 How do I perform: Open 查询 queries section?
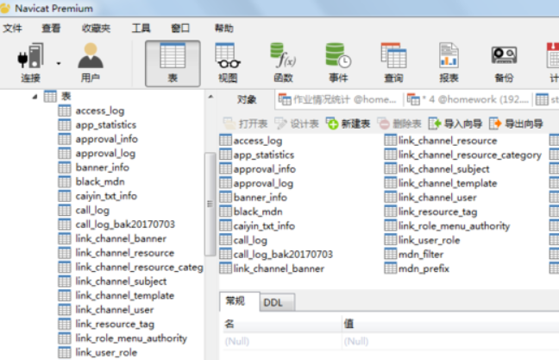click(x=393, y=63)
